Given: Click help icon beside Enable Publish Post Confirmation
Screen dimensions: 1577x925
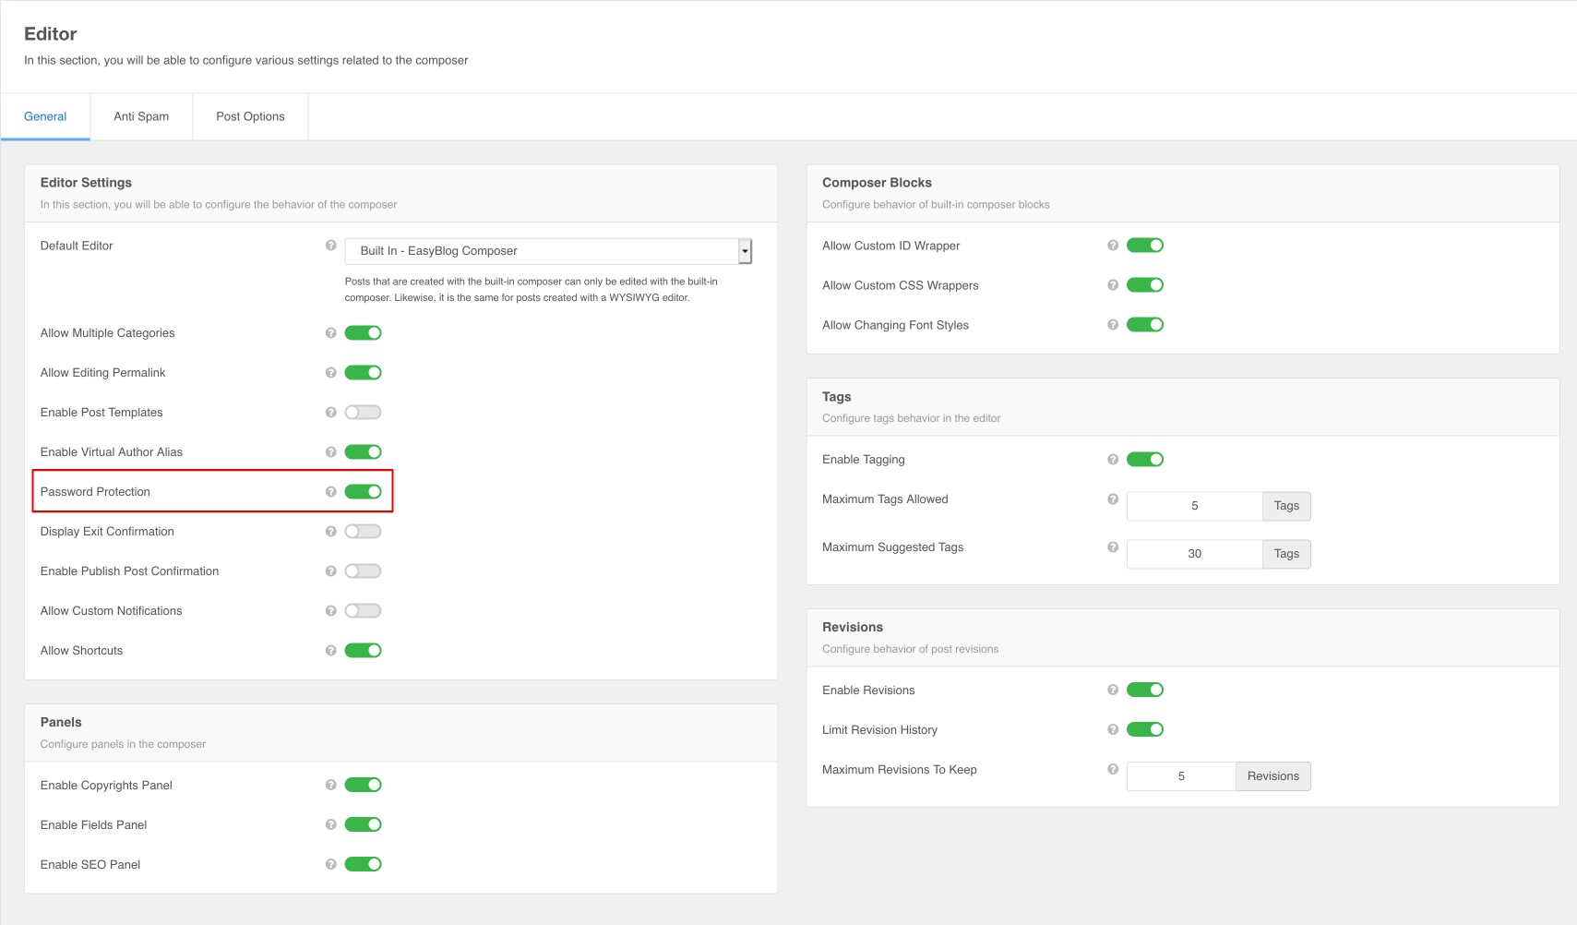Looking at the screenshot, I should (x=330, y=571).
